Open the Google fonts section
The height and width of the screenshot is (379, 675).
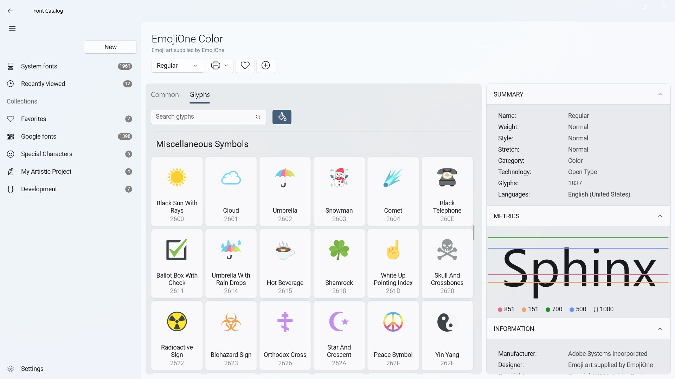click(39, 137)
